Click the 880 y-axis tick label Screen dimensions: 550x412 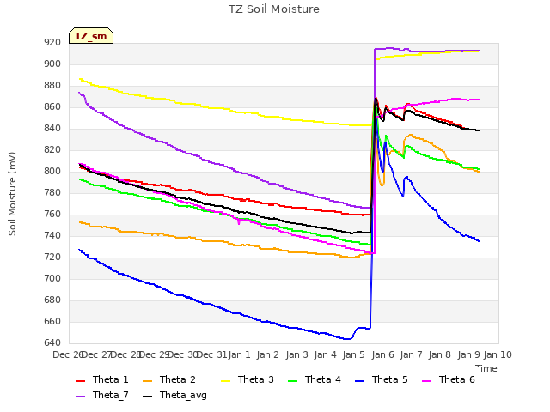point(52,86)
